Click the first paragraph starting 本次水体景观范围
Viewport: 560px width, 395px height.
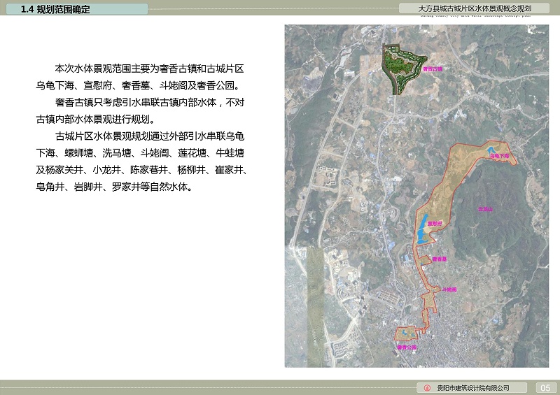pos(140,78)
